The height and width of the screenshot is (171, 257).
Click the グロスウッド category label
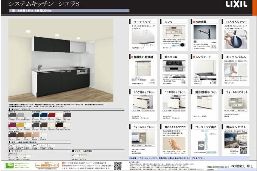[61, 121]
